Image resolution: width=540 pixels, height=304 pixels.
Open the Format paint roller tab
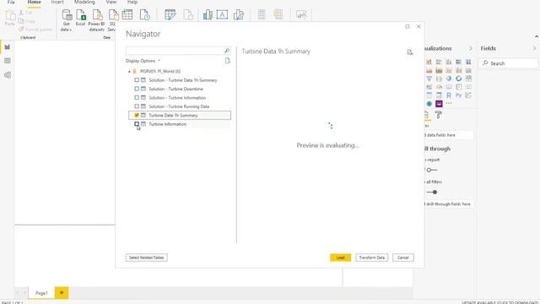[438, 115]
